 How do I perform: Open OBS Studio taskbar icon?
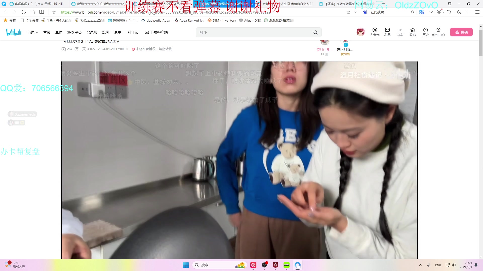tap(264, 265)
